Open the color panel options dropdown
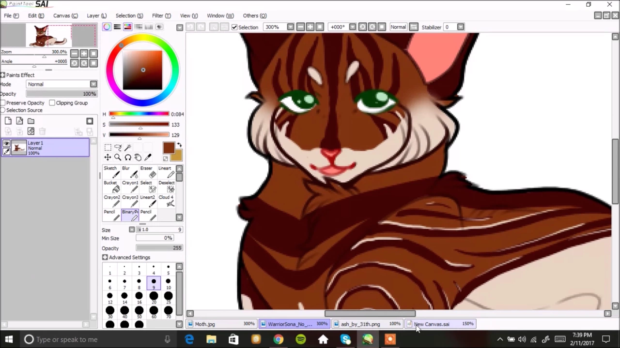Screen dimensions: 620x348 180,27
